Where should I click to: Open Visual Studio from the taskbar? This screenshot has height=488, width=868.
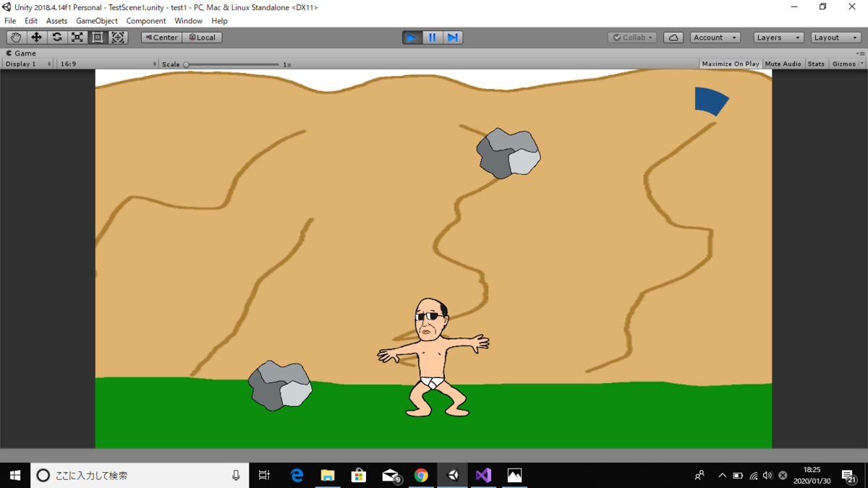[x=483, y=475]
